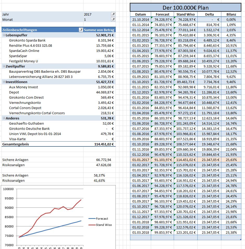Collapse the Anderes group

point(4,118)
